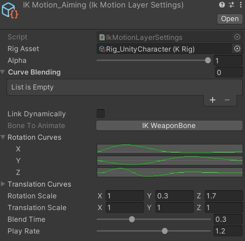Click the 'Play Rate' label
The width and height of the screenshot is (245, 241).
(23, 231)
